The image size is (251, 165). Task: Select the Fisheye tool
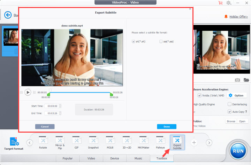[160, 143]
